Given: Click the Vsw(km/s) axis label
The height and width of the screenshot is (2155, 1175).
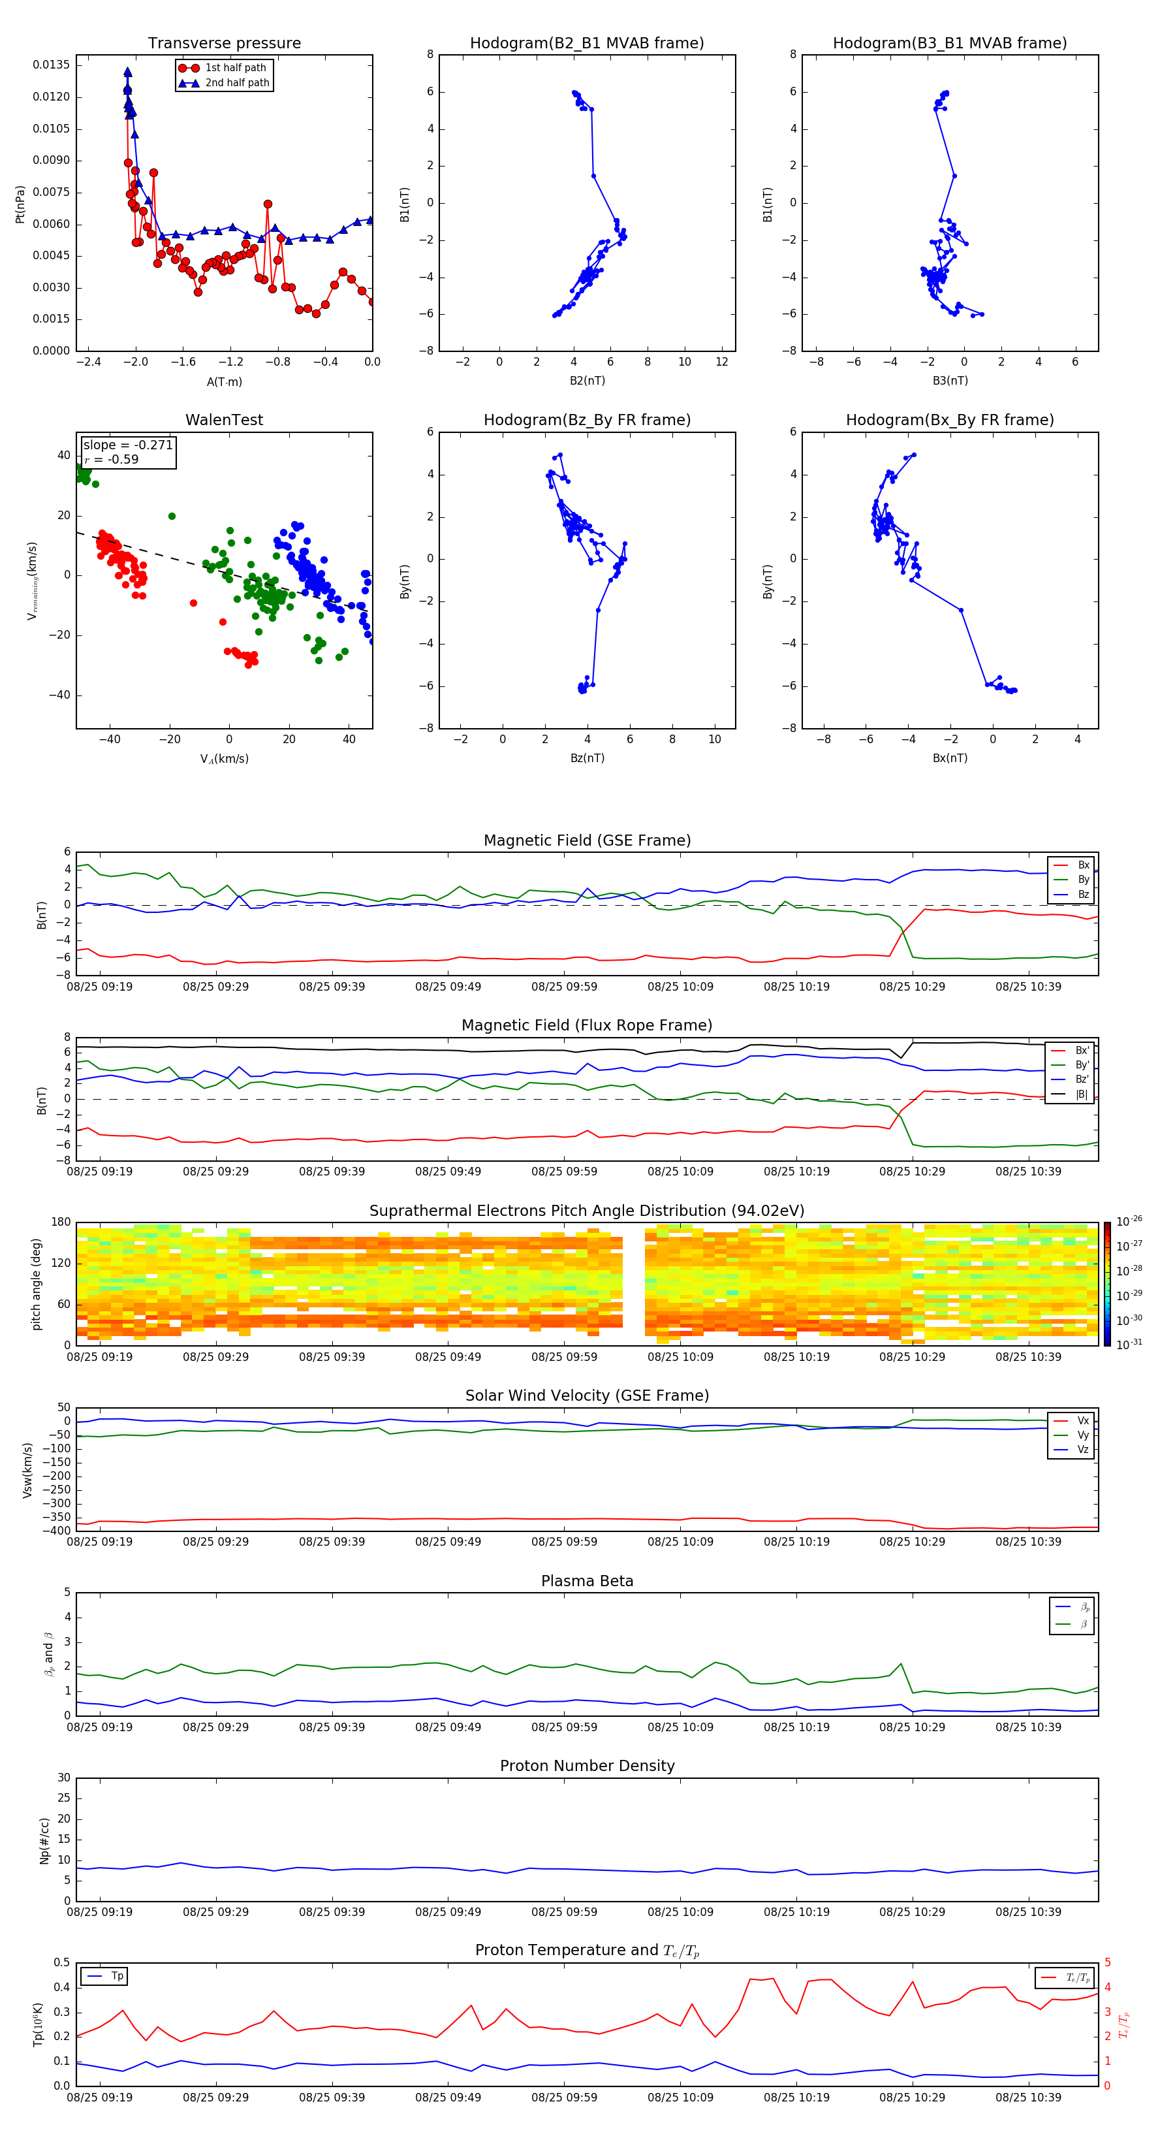Looking at the screenshot, I should (27, 1469).
